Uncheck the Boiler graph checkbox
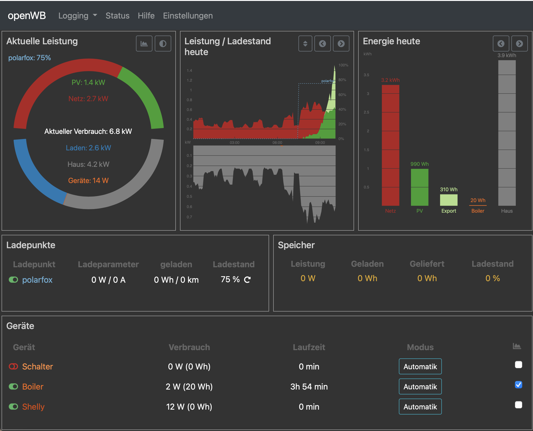The height and width of the screenshot is (431, 533). pyautogui.click(x=518, y=385)
